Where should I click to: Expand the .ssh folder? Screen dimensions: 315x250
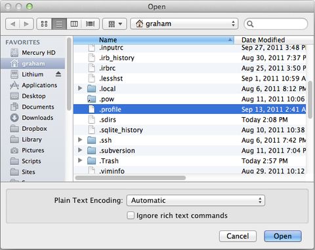click(x=80, y=140)
